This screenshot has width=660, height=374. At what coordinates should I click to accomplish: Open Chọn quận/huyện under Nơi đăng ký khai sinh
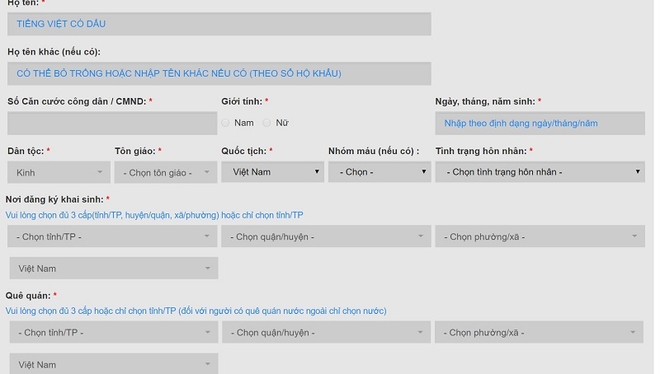[325, 236]
